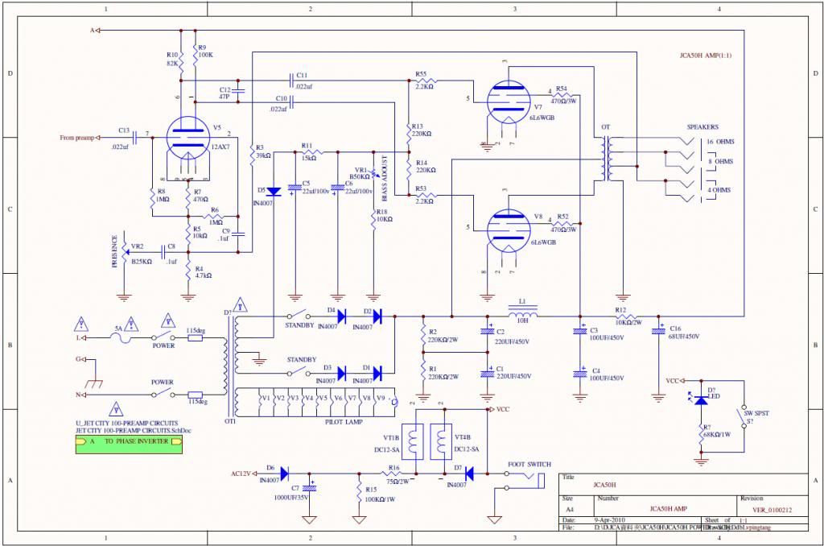This screenshot has height=546, width=824.
Task: Click the 'SPEAKERS' label
Action: coord(702,126)
